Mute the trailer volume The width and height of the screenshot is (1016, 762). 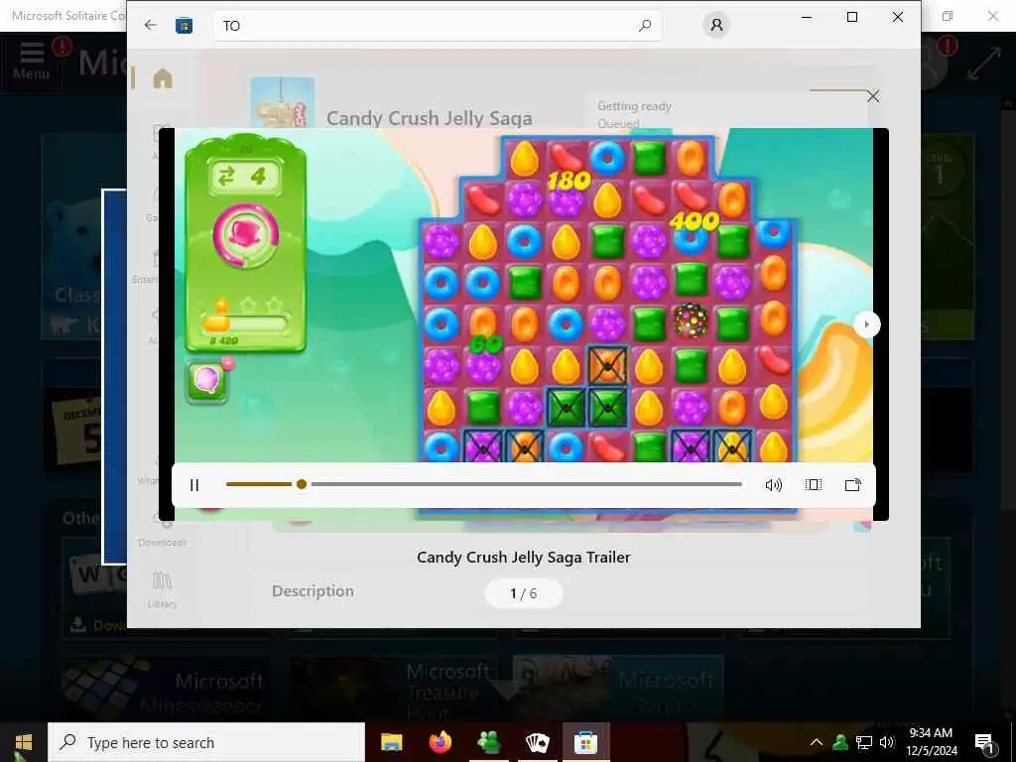click(x=773, y=484)
